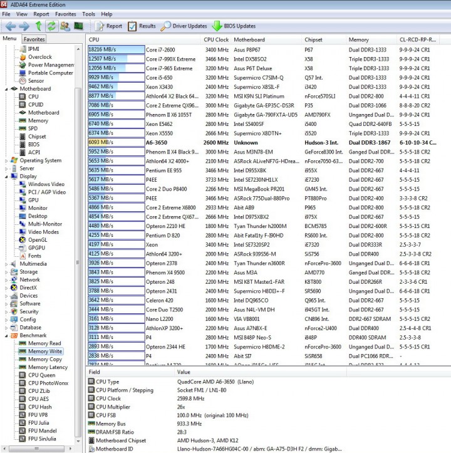Open Driver Updates from the toolbar

[x=184, y=26]
